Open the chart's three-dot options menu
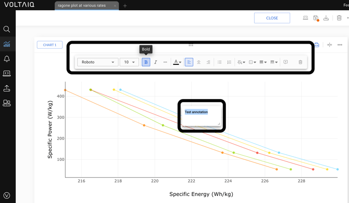 click(x=340, y=45)
